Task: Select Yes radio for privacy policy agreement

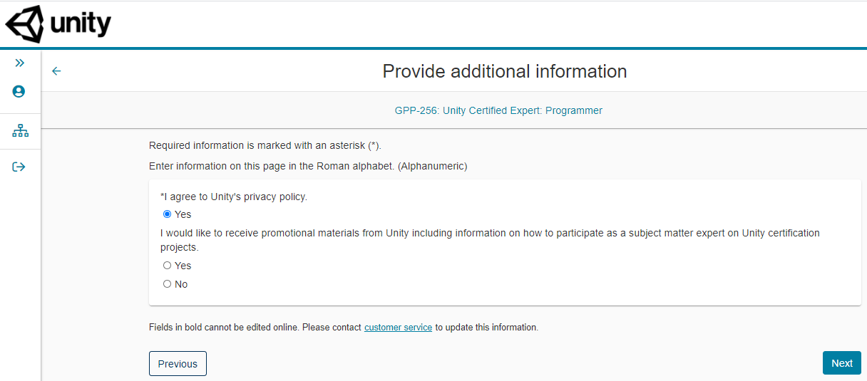Action: point(168,214)
